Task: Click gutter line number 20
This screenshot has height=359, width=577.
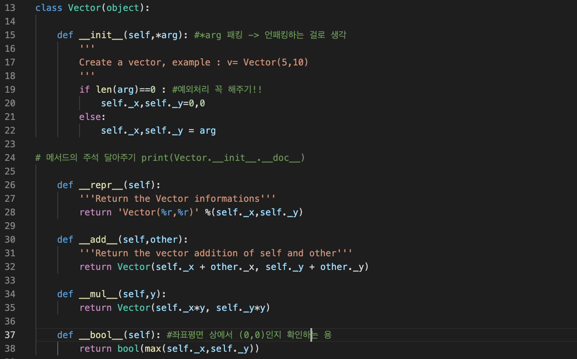Action: [x=10, y=103]
